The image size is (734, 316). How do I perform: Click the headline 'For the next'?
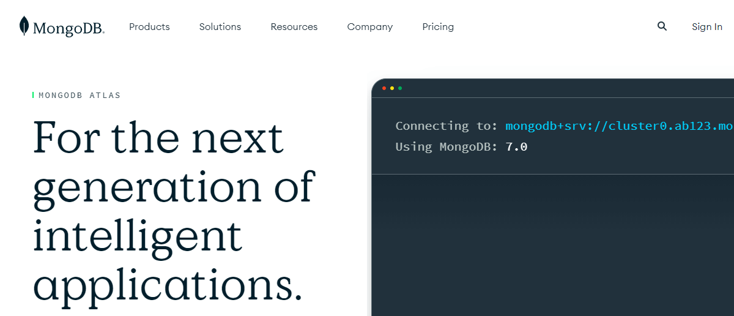158,138
